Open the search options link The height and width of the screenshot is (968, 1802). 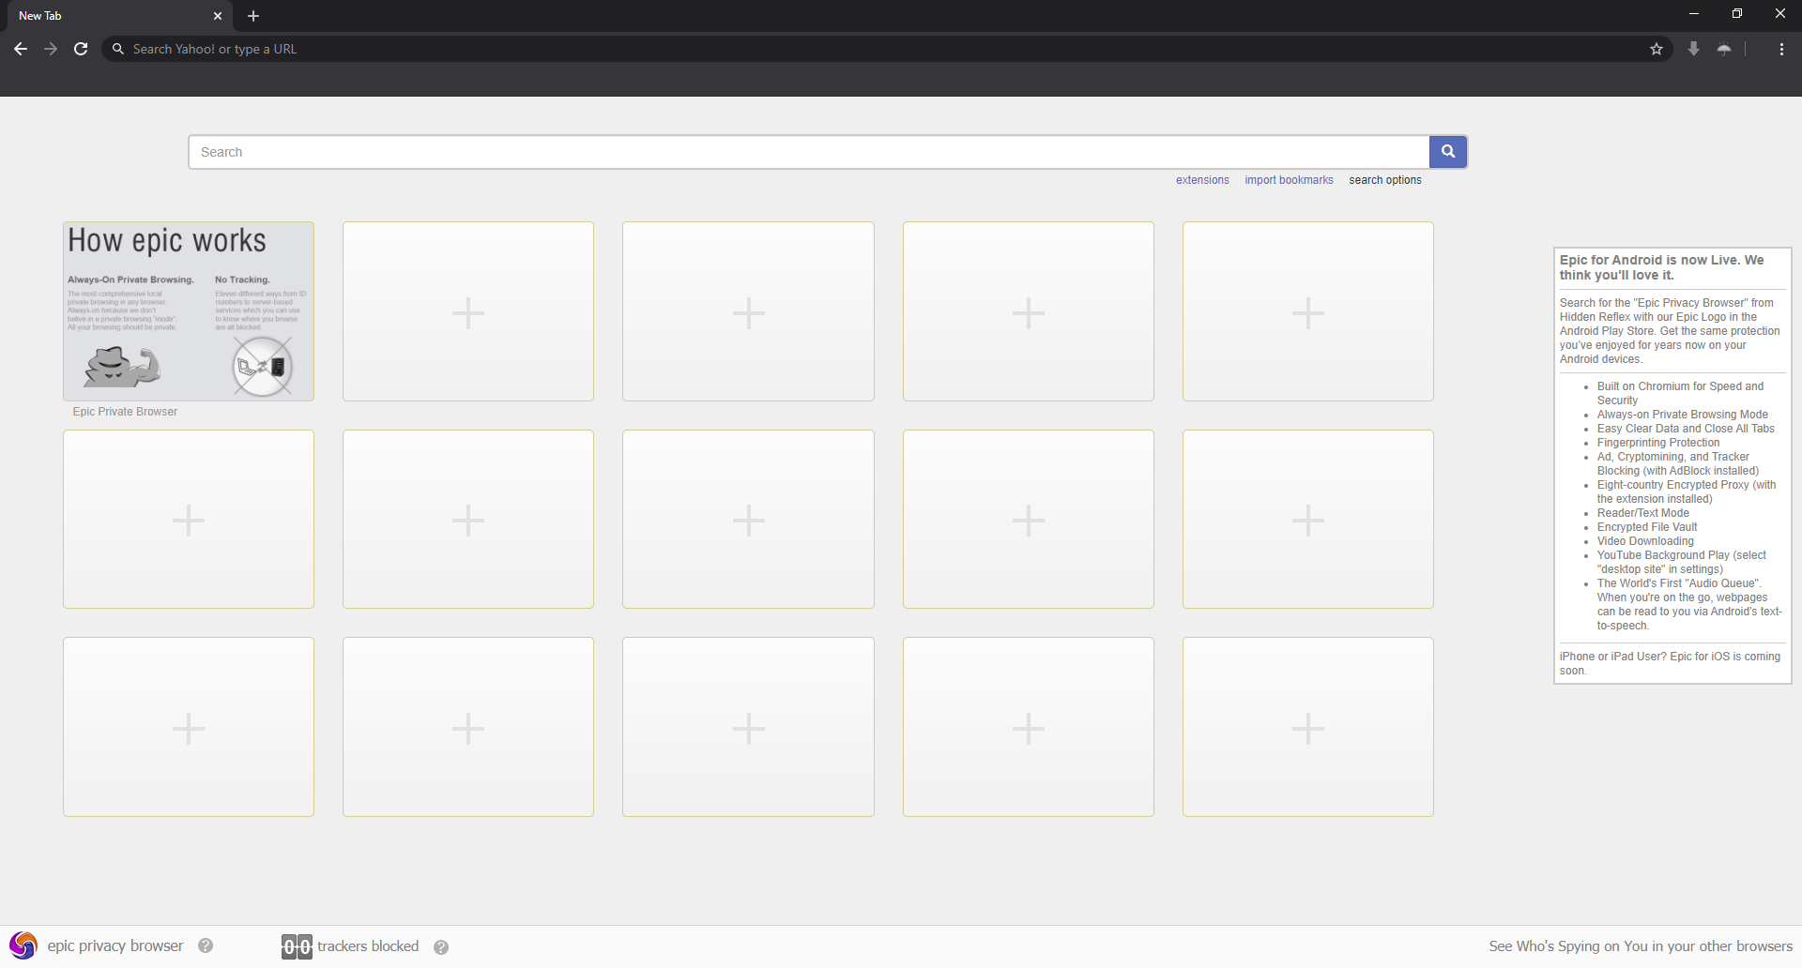pyautogui.click(x=1385, y=180)
